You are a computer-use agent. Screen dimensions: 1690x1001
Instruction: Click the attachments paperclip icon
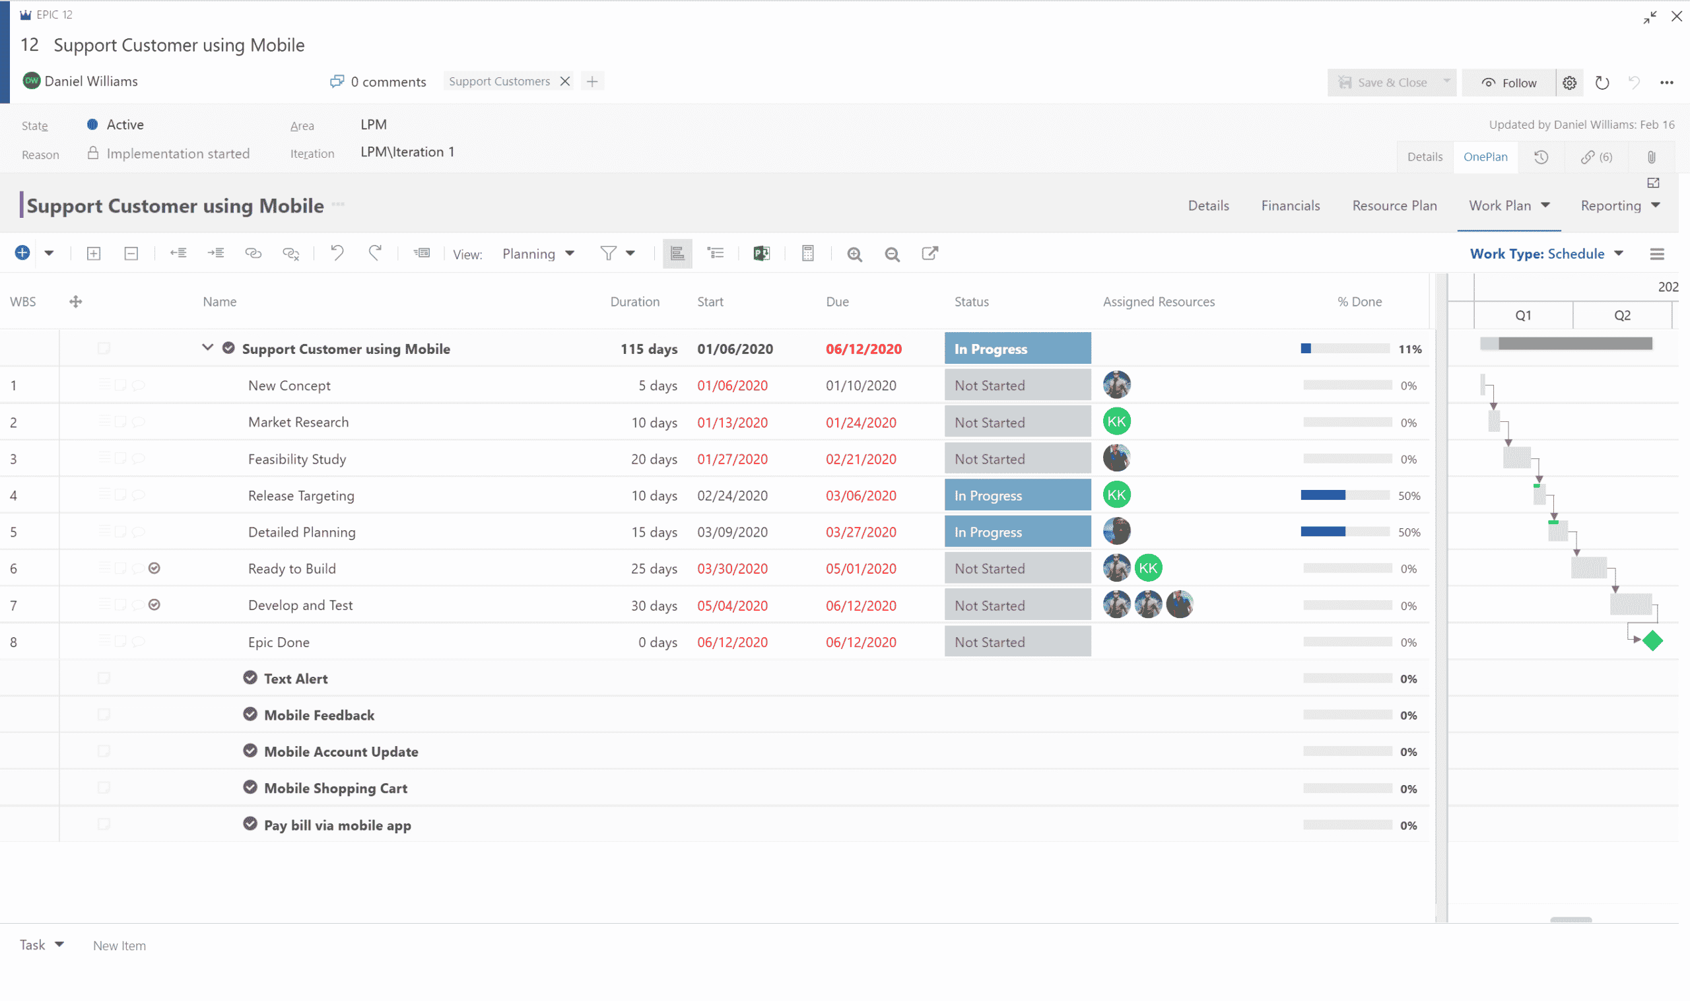[x=1652, y=156]
